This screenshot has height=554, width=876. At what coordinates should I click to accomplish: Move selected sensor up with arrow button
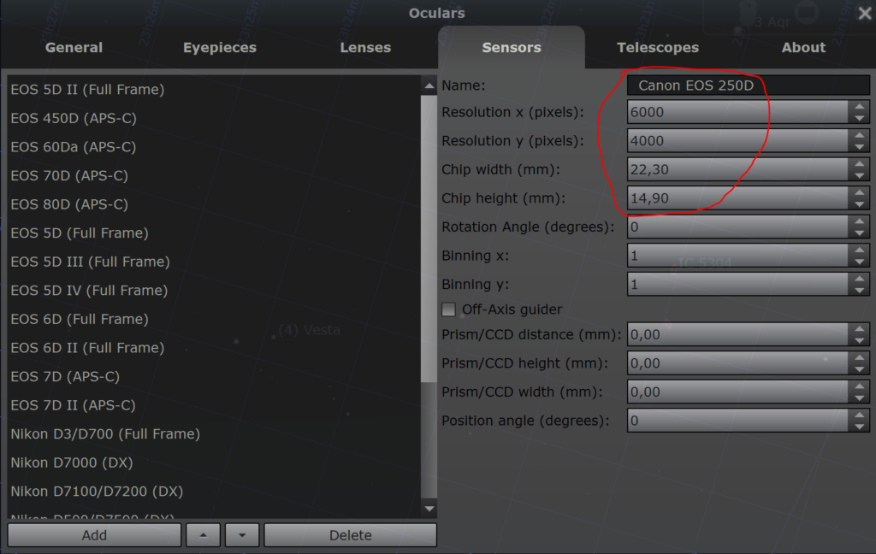click(203, 535)
